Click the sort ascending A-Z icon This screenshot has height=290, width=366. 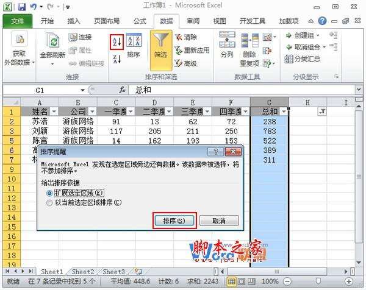pyautogui.click(x=117, y=42)
